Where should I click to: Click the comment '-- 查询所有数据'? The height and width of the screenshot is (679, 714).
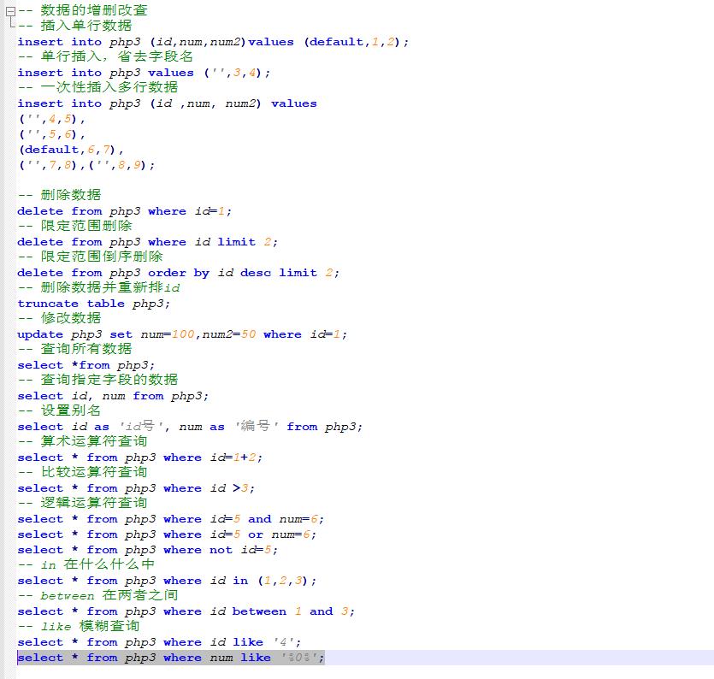pos(74,349)
